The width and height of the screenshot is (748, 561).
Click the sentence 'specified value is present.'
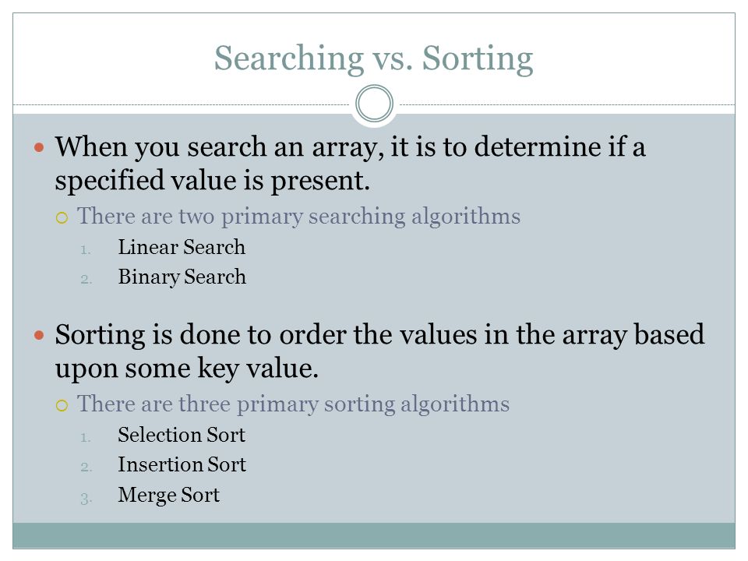tap(212, 181)
